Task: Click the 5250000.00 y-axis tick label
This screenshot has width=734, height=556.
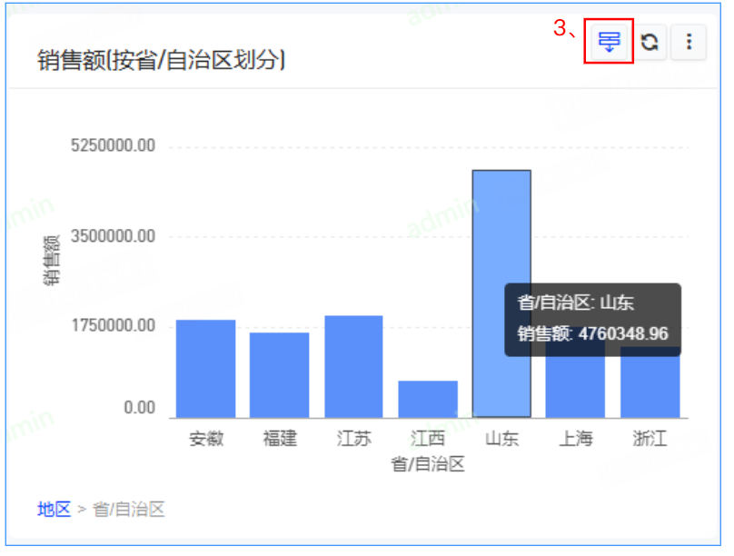Action: (x=114, y=146)
